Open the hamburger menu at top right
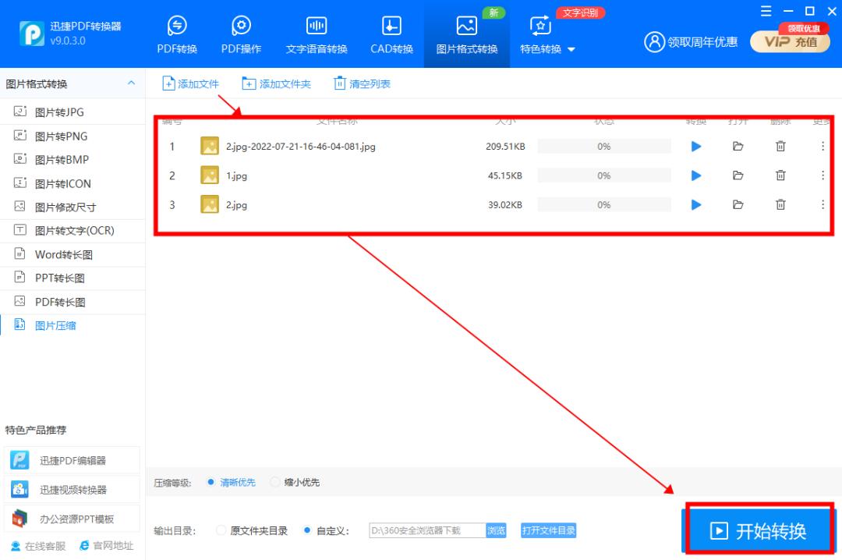The height and width of the screenshot is (560, 842). coord(766,12)
